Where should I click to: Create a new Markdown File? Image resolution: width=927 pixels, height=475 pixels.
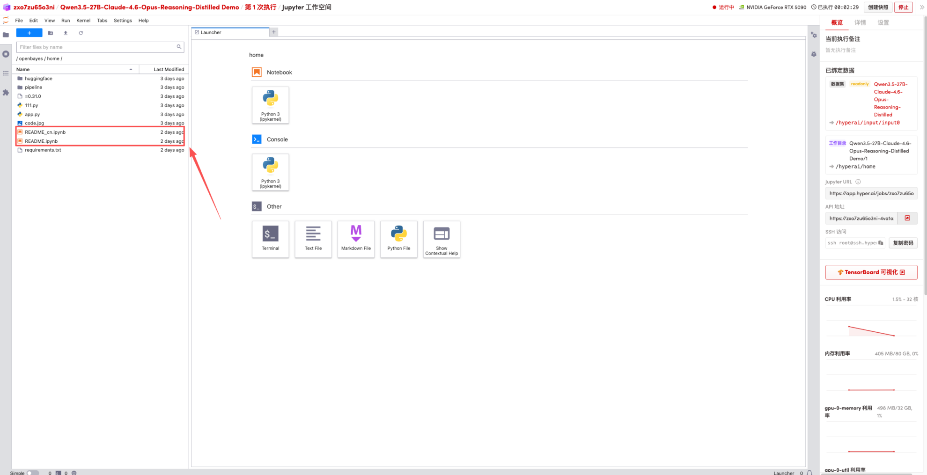tap(356, 239)
